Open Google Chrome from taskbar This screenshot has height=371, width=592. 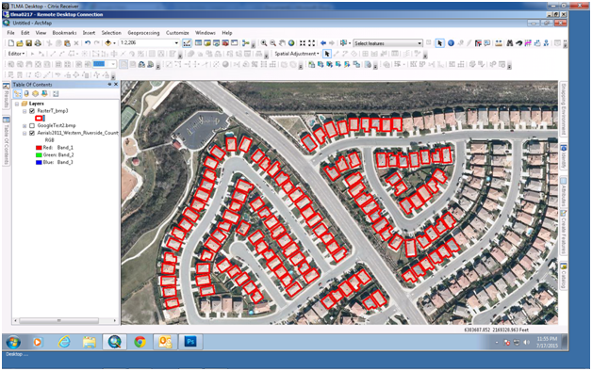(x=140, y=342)
